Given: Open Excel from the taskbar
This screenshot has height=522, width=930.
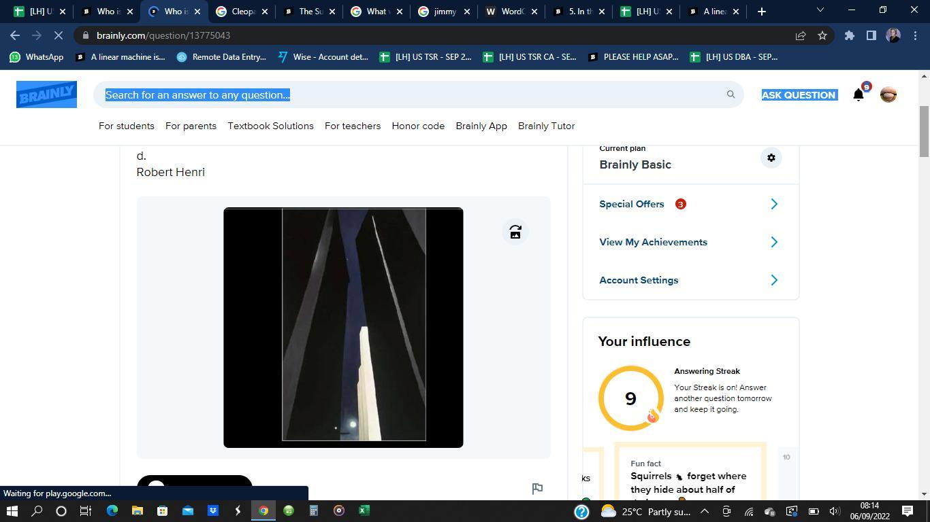Looking at the screenshot, I should click(x=364, y=510).
